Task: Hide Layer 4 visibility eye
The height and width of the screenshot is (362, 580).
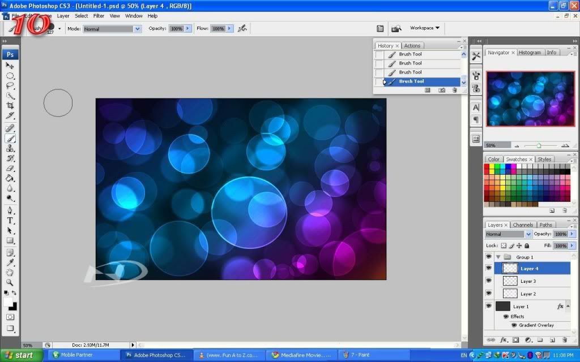Action: 489,268
